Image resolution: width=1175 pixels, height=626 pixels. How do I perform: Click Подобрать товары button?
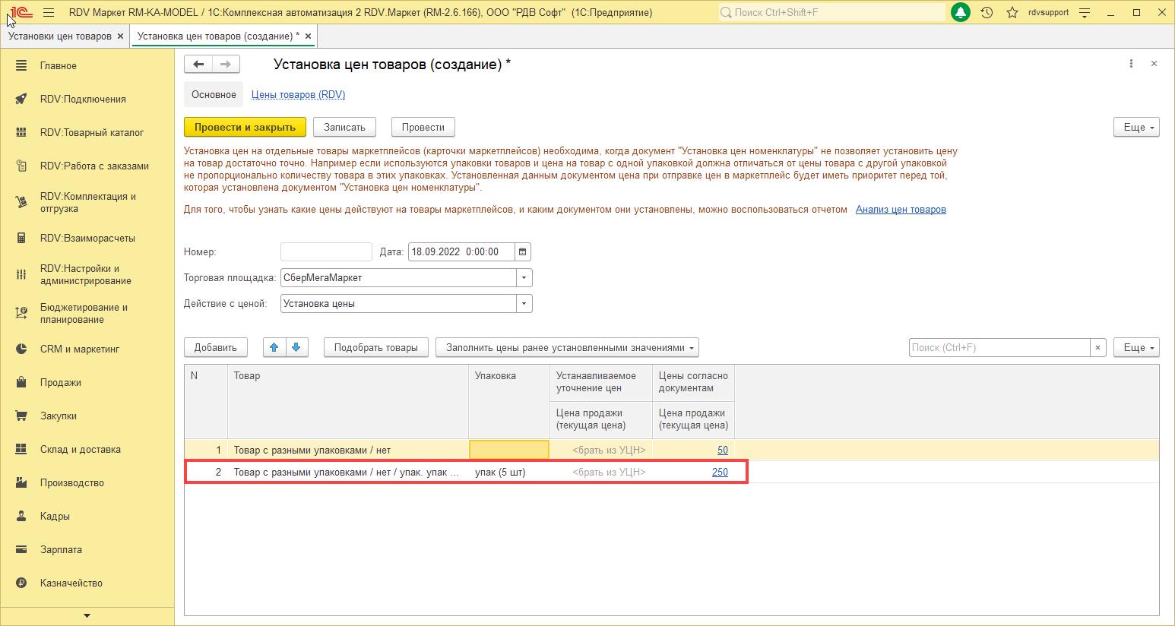375,348
